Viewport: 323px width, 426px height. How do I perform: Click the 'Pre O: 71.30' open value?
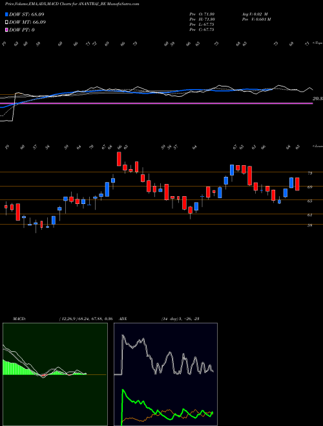pos(203,14)
